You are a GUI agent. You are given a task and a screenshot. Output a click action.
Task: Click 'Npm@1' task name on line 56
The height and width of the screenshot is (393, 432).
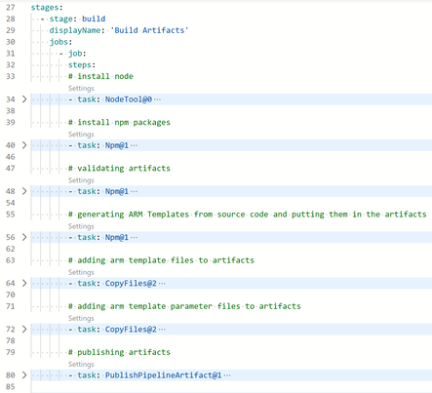(x=117, y=237)
